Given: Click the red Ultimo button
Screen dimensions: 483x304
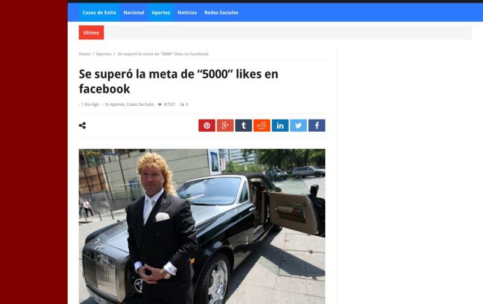Looking at the screenshot, I should 91,33.
